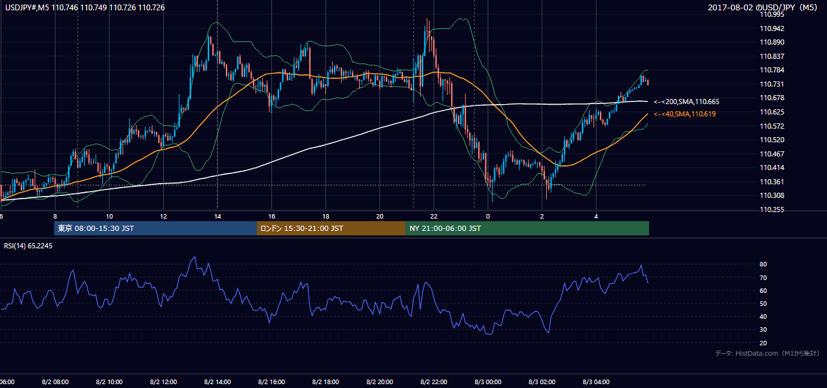Click the 8/2 10:00 time axis label
The image size is (827, 388).
click(109, 382)
